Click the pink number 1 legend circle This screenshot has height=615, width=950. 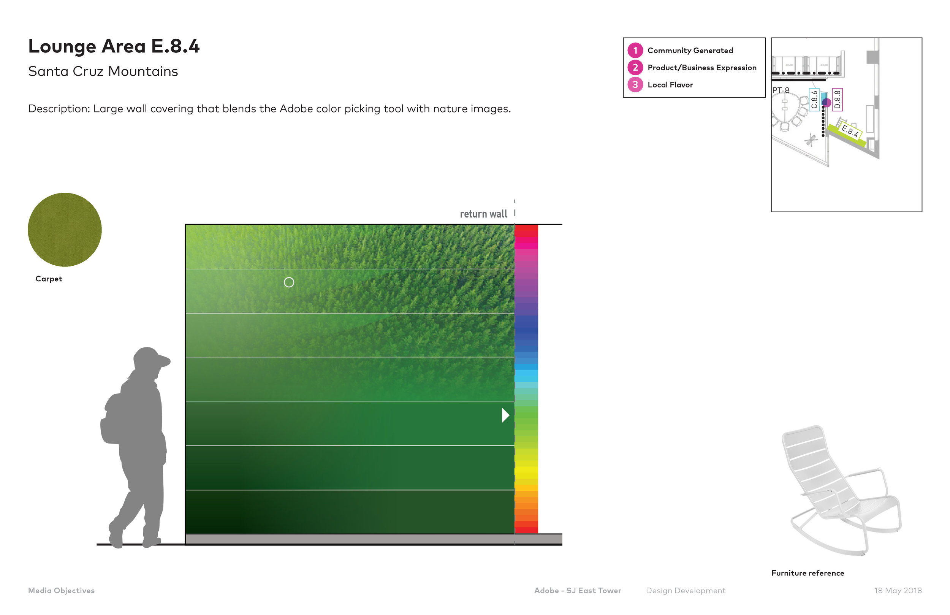[x=635, y=50]
